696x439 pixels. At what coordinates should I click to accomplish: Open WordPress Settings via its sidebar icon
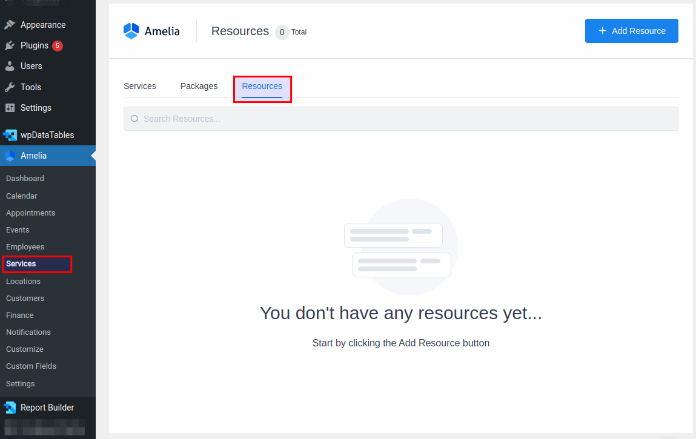pyautogui.click(x=11, y=107)
